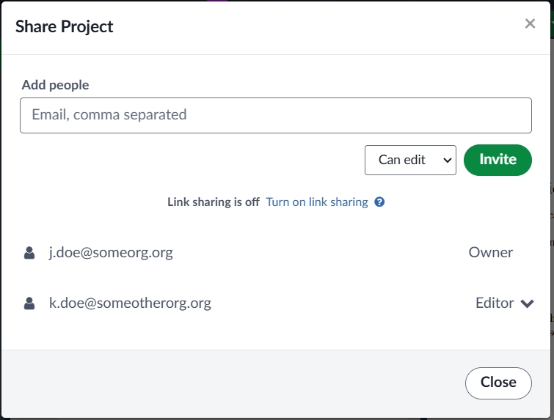The width and height of the screenshot is (554, 420).
Task: Expand the chevron next to Editor
Action: pos(527,303)
